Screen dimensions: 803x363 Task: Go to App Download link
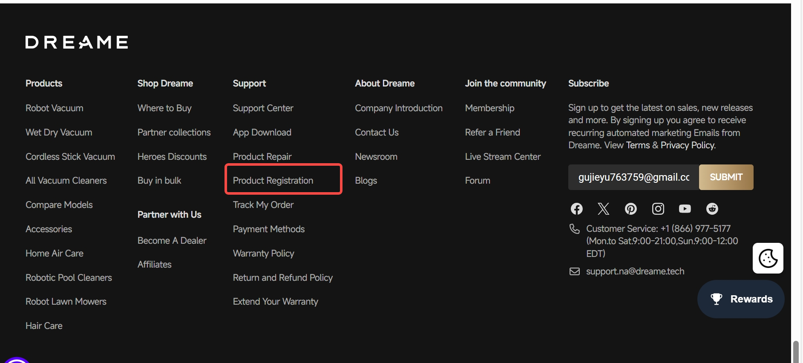262,133
